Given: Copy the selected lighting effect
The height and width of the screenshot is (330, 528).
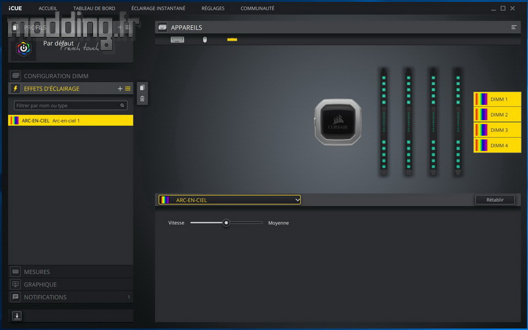Looking at the screenshot, I should coord(142,88).
